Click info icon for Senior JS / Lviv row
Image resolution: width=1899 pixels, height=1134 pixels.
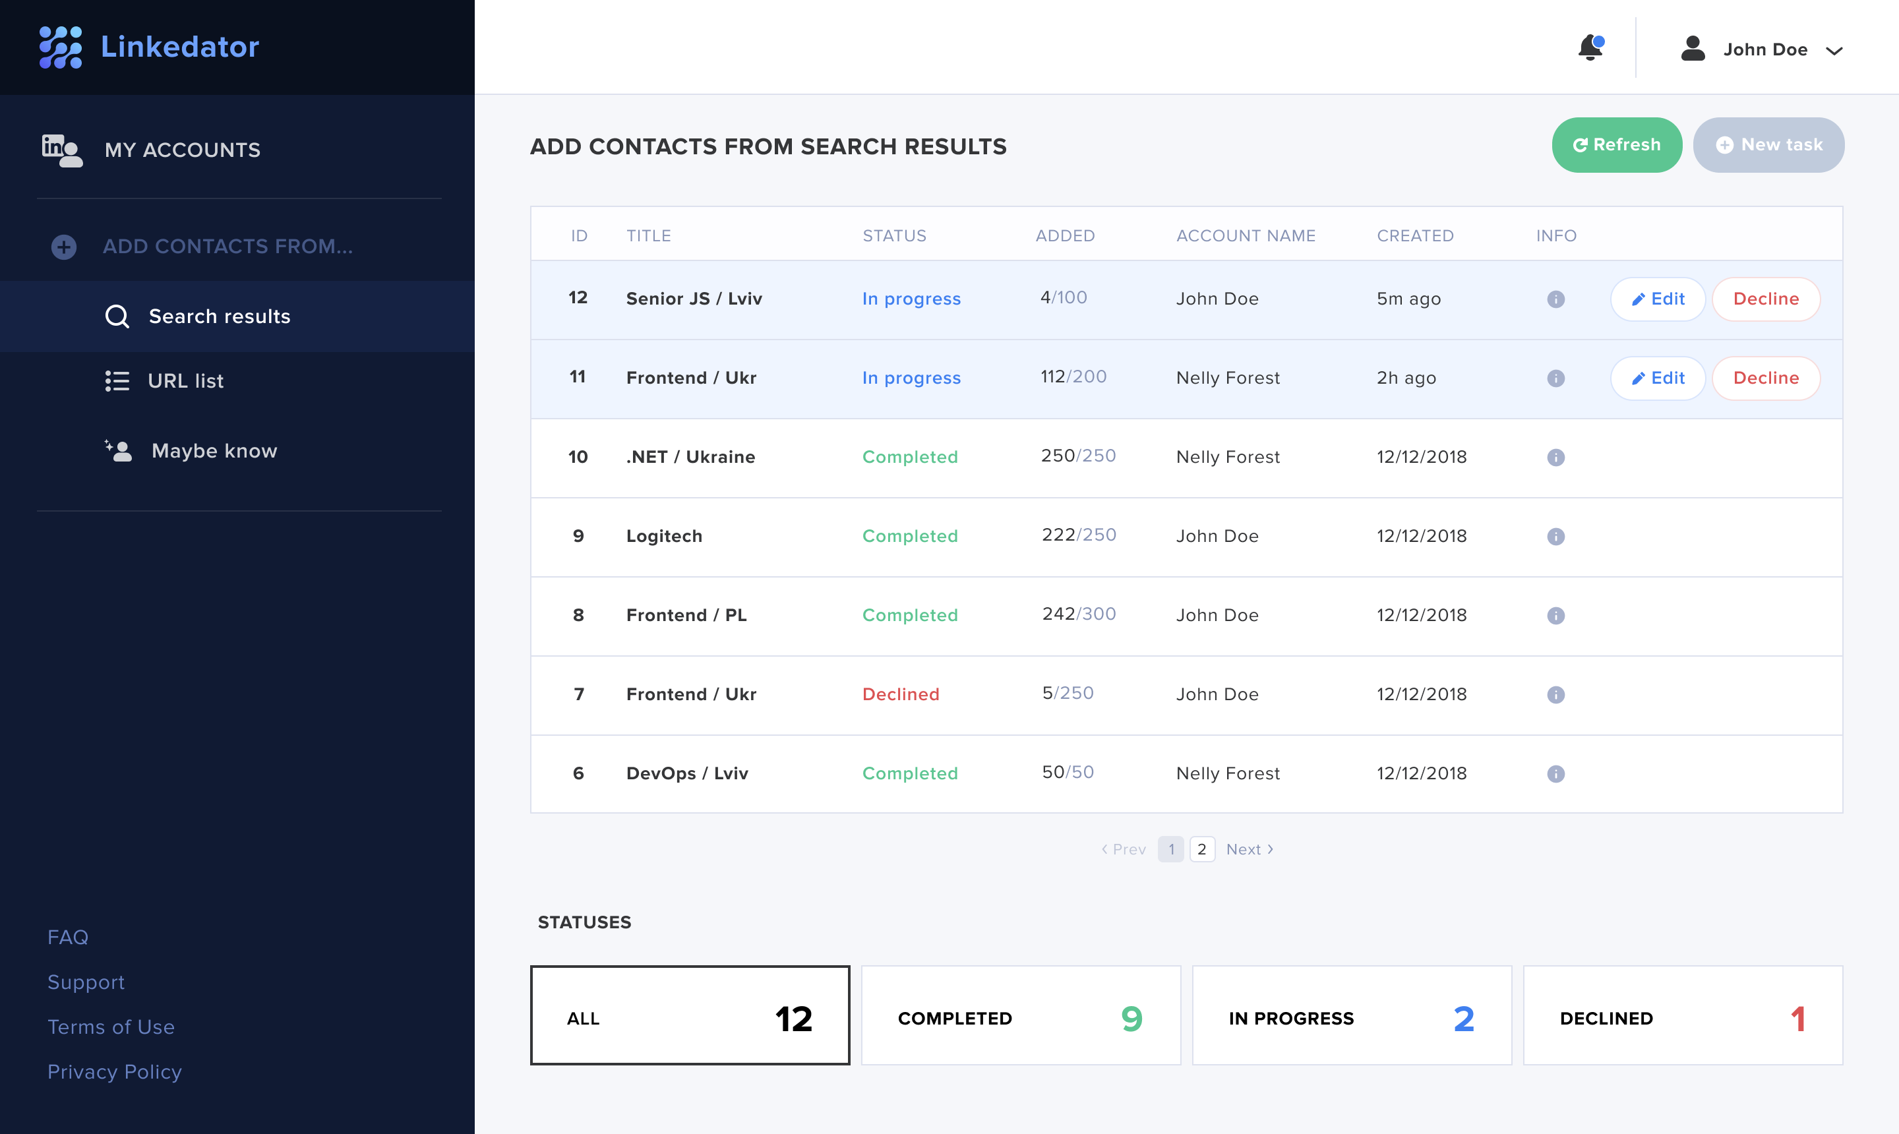tap(1555, 299)
